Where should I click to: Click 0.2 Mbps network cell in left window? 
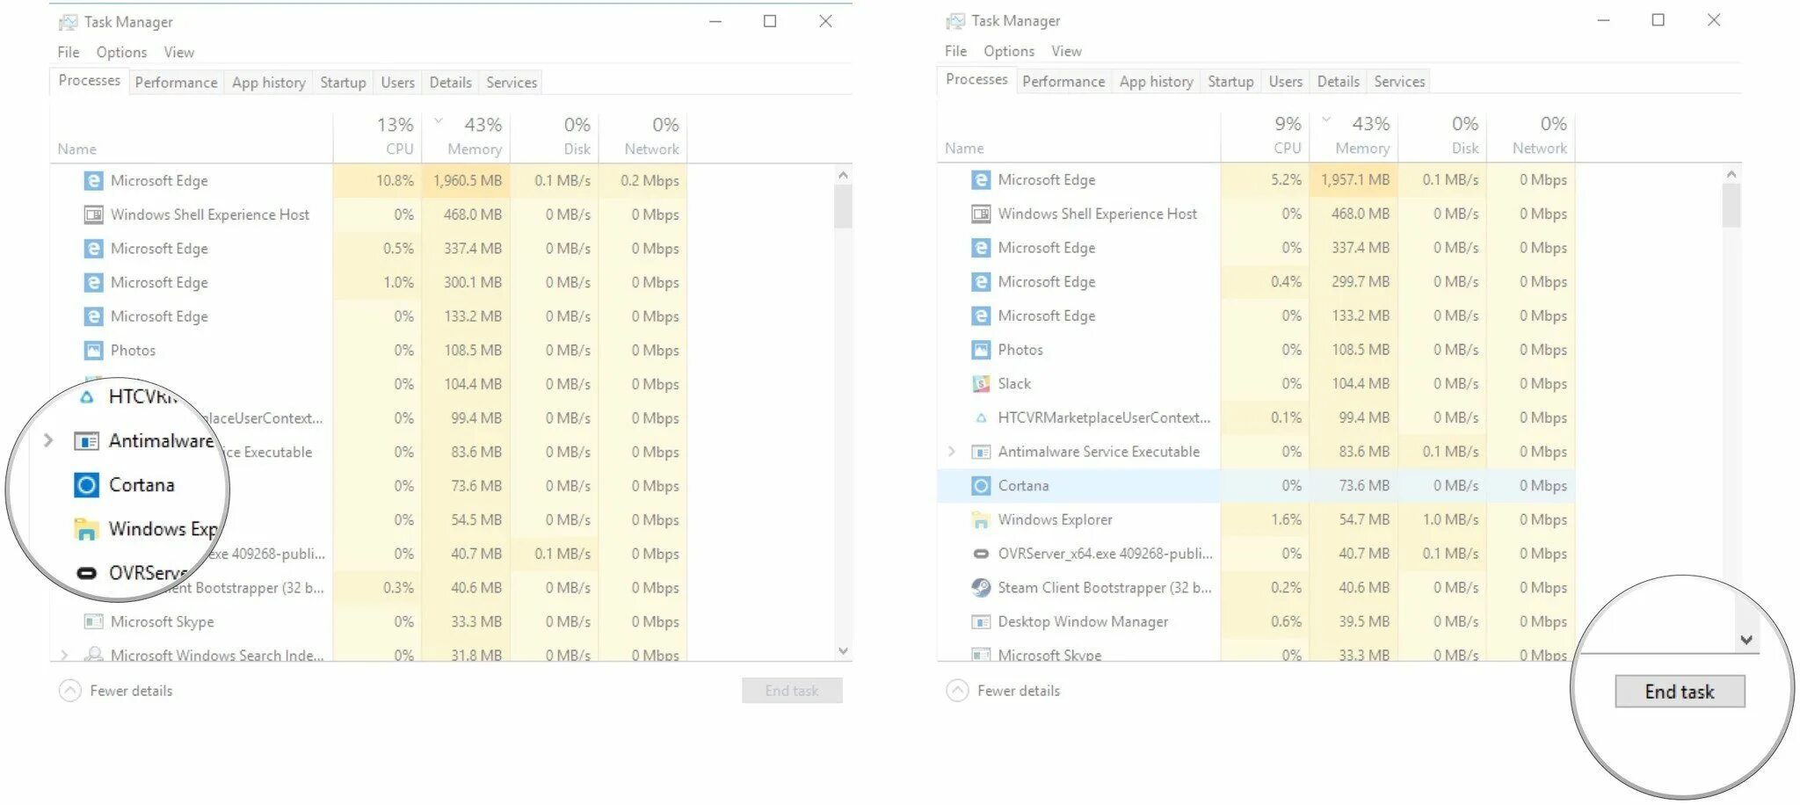pyautogui.click(x=642, y=181)
